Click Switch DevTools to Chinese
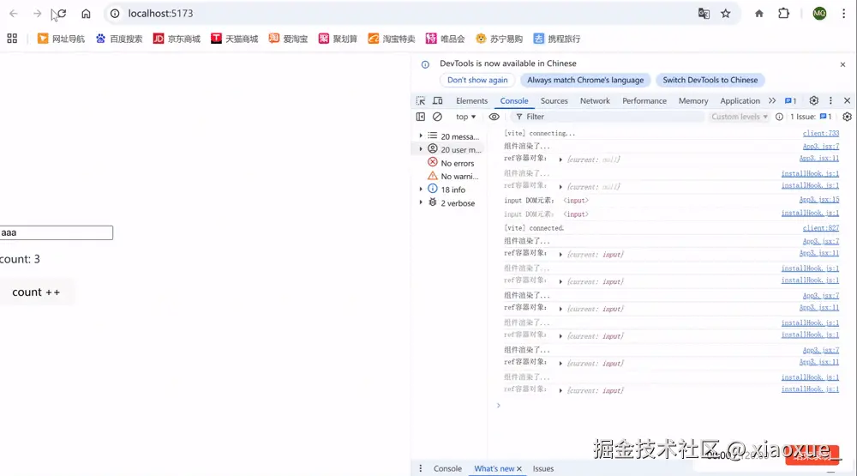Image resolution: width=857 pixels, height=476 pixels. click(x=710, y=80)
